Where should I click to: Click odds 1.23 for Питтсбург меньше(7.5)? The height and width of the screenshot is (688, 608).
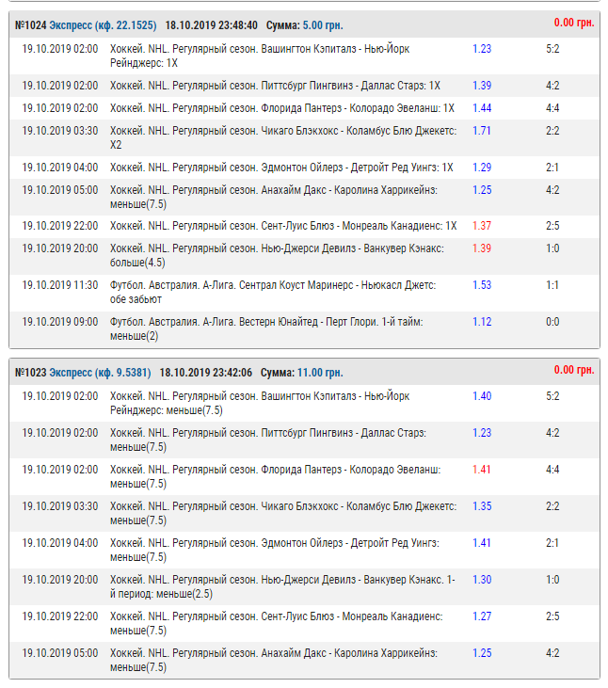(482, 433)
